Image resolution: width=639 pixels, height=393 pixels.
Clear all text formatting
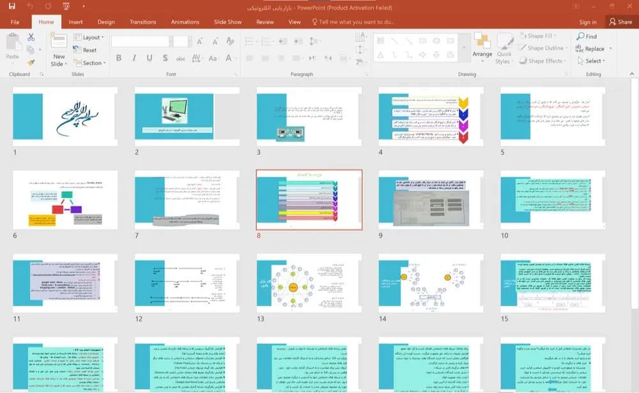(230, 41)
